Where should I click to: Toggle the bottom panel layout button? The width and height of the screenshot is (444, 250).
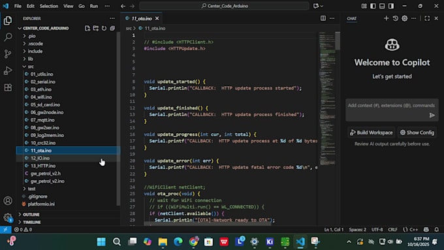382,6
